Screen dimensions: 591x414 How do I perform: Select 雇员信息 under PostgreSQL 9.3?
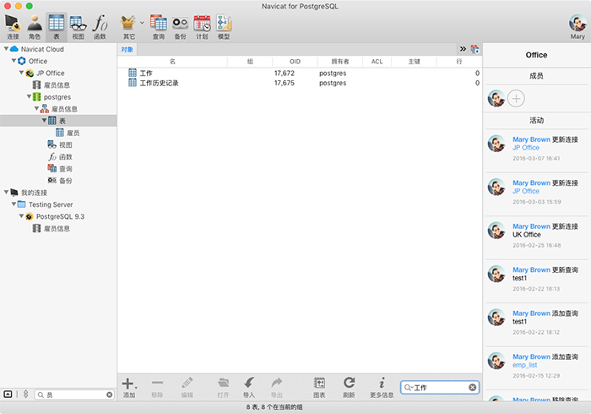tap(52, 228)
